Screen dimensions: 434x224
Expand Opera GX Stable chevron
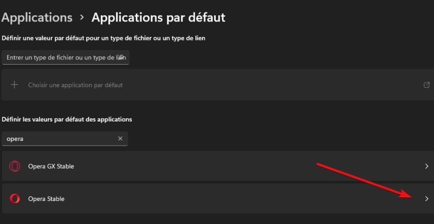click(426, 166)
